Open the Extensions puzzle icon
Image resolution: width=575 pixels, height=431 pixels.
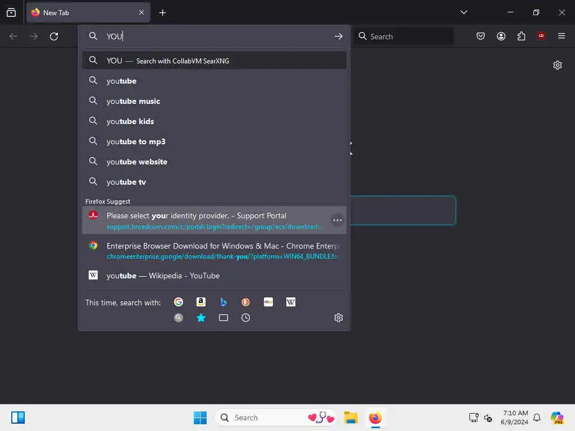pyautogui.click(x=521, y=36)
